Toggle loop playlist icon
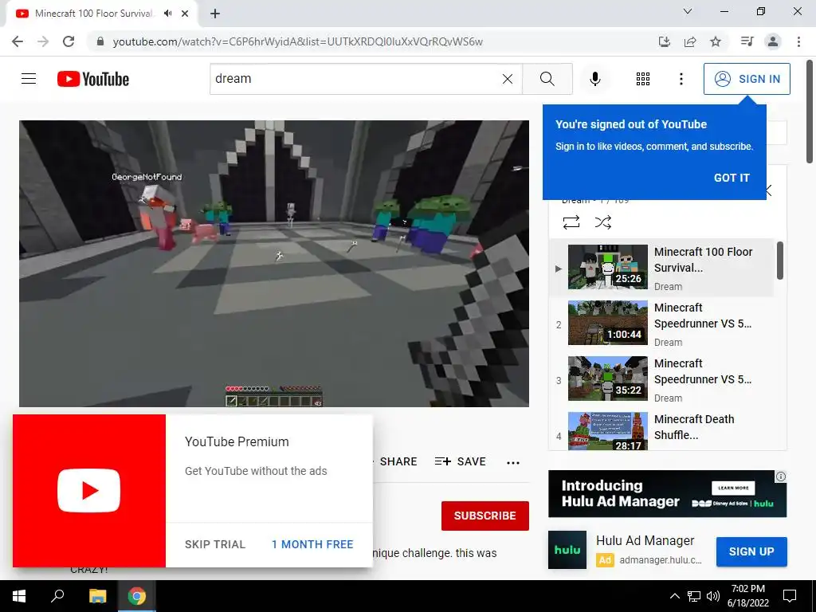 click(571, 223)
